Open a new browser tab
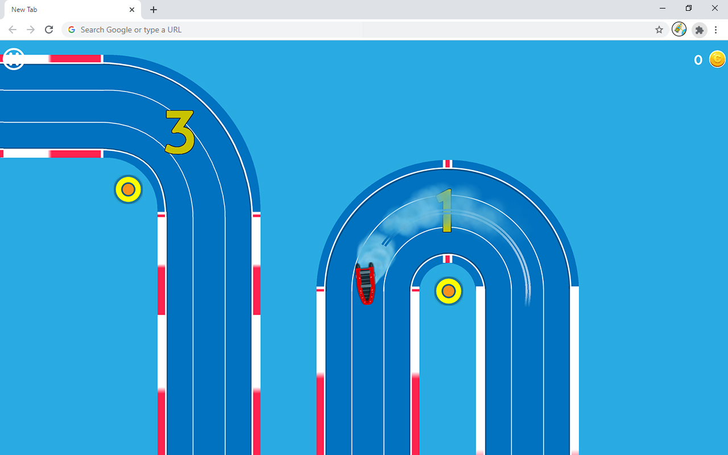 tap(153, 10)
